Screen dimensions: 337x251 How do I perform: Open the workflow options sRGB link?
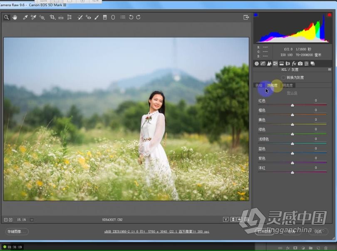(157, 231)
